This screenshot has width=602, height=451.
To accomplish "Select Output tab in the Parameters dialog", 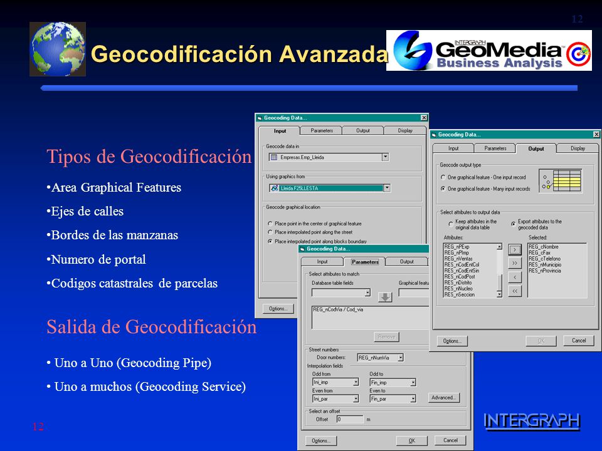I will (x=406, y=262).
